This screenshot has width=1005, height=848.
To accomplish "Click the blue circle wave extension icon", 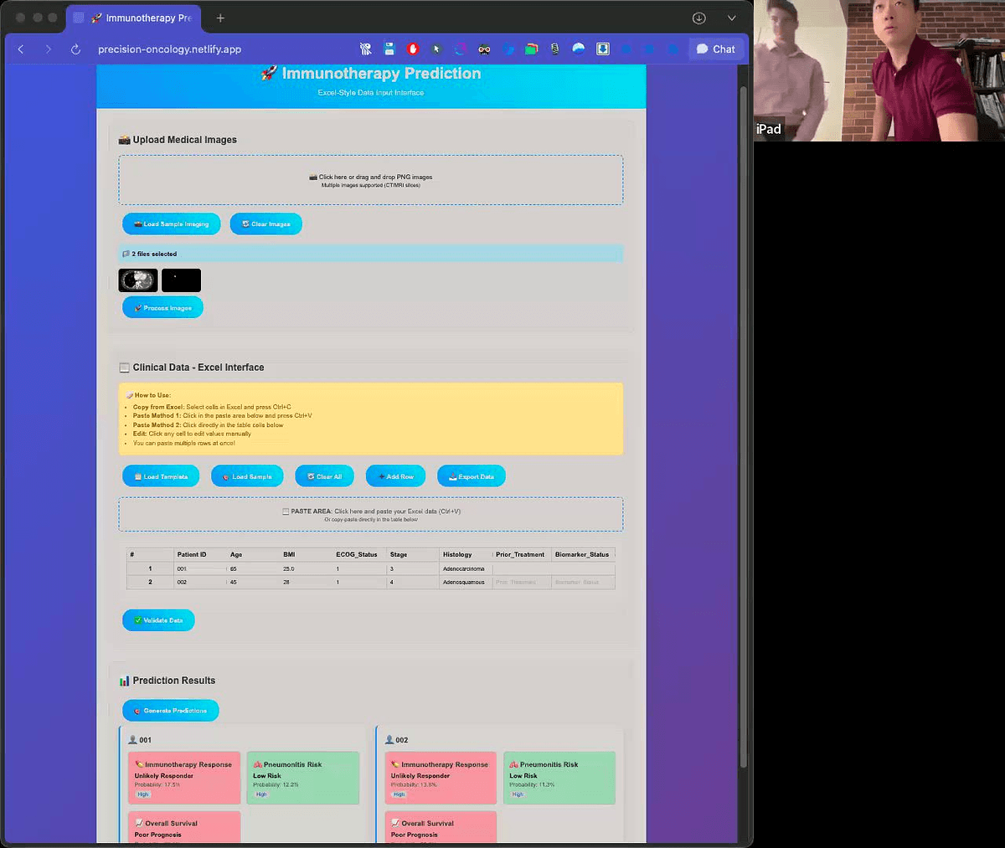I will pos(578,49).
